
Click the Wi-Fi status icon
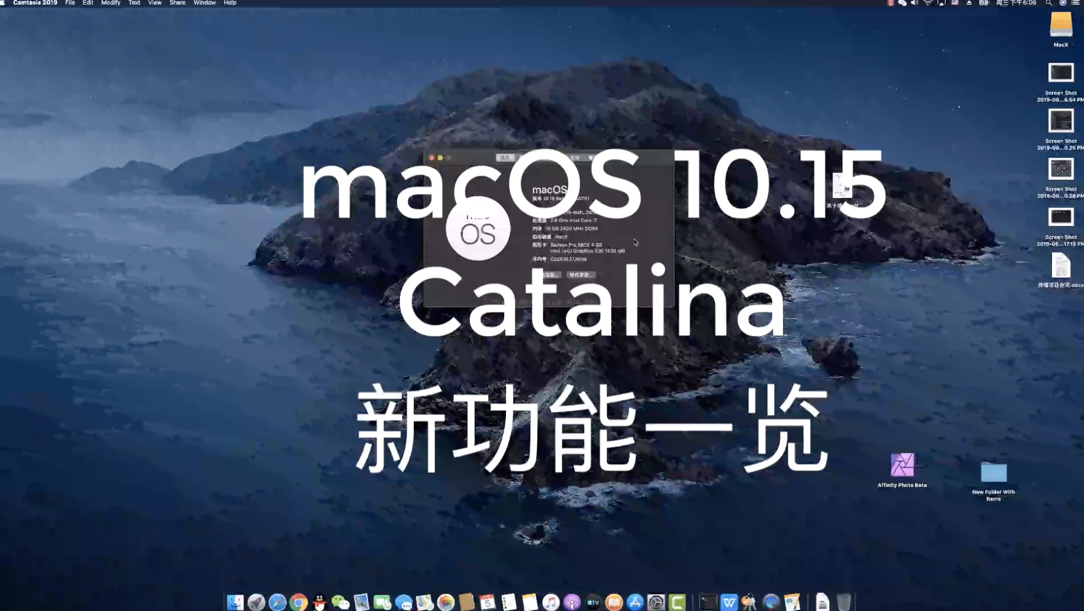[x=928, y=3]
